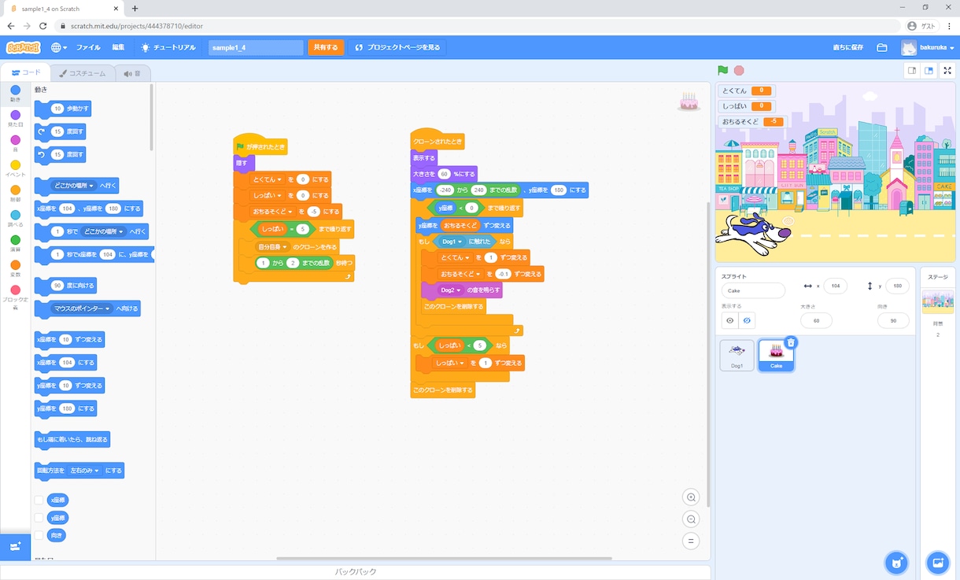Edit the sprite direction field 90

pyautogui.click(x=893, y=320)
